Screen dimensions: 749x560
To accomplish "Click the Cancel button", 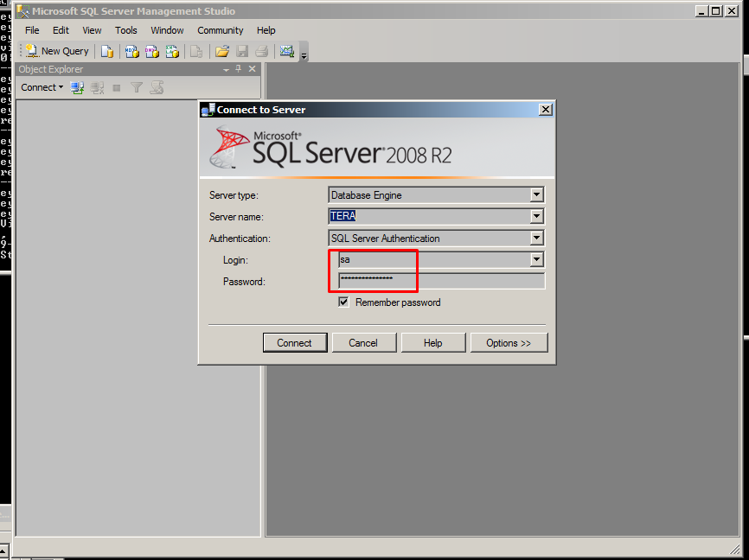I will point(364,343).
